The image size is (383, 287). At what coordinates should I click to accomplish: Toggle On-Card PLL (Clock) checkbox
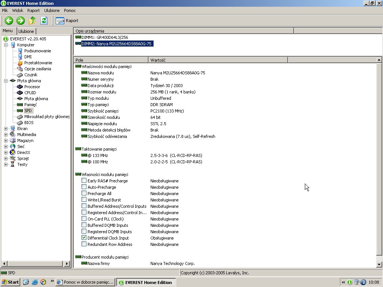coord(84,219)
